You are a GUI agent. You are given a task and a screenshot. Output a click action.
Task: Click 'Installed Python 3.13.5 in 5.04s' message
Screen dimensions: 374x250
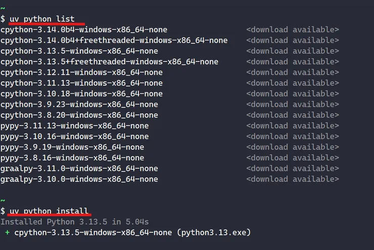pyautogui.click(x=74, y=222)
